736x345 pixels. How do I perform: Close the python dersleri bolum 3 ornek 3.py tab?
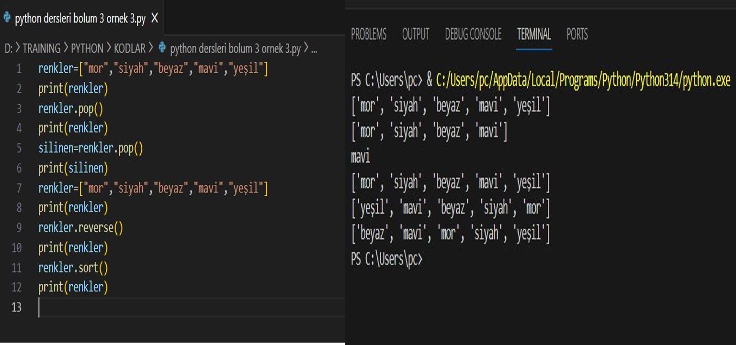coord(155,18)
